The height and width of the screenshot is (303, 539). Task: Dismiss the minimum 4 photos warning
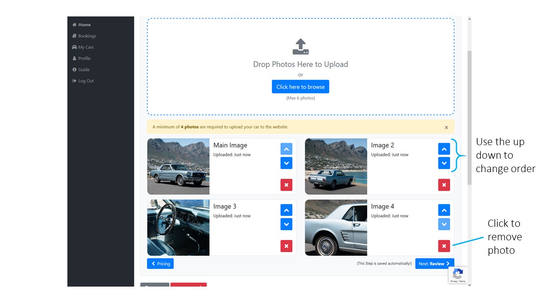[x=446, y=127]
